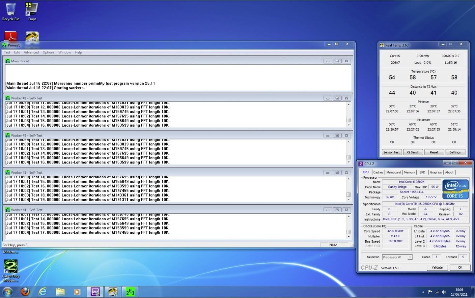Open the Advanced menu in Prime95

point(31,52)
